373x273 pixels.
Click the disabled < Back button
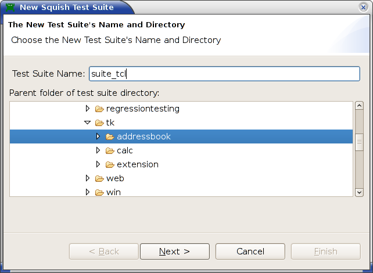pyautogui.click(x=104, y=252)
